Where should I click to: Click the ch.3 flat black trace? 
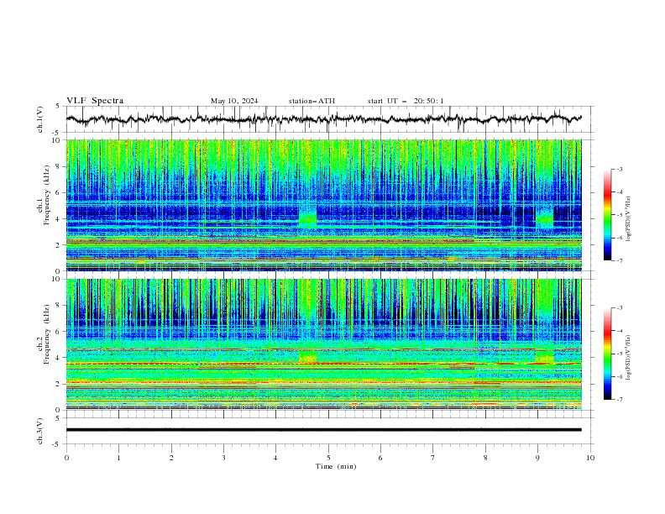pos(323,430)
